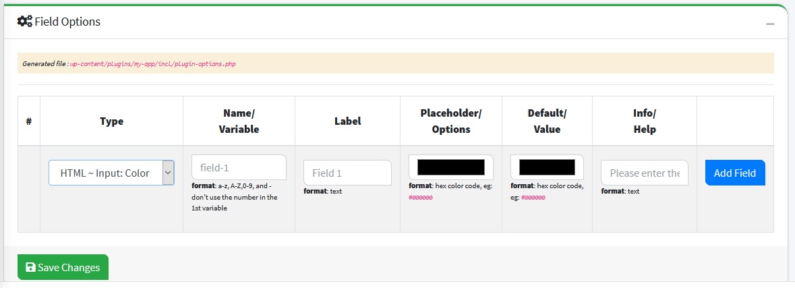Click the Label column header
Screen dimensions: 795x288
[x=347, y=121]
